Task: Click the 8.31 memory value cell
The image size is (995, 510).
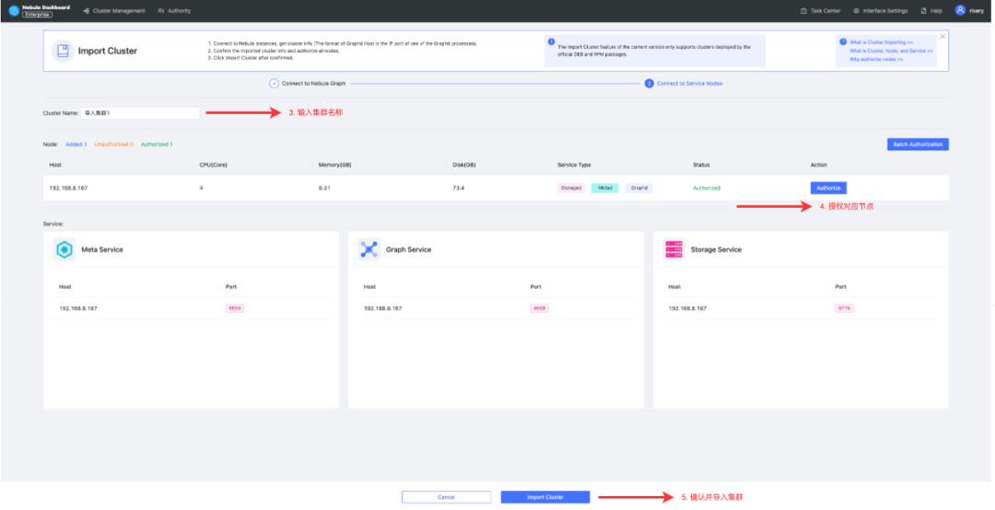Action: 324,188
